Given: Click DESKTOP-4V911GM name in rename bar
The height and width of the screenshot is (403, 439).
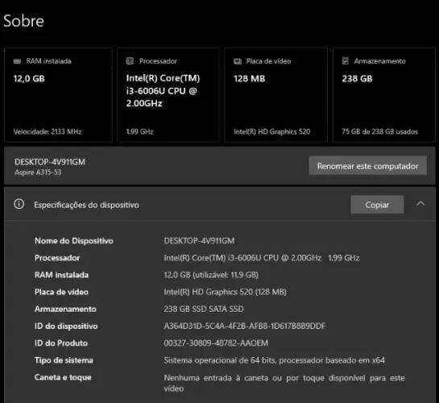Looking at the screenshot, I should tap(50, 162).
